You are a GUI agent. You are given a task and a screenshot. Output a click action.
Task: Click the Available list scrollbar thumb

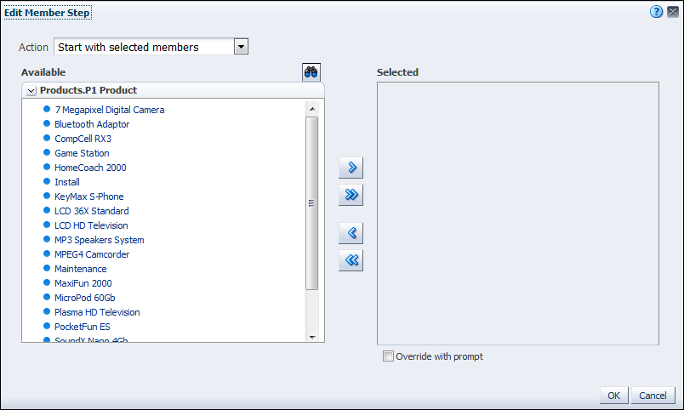311,202
